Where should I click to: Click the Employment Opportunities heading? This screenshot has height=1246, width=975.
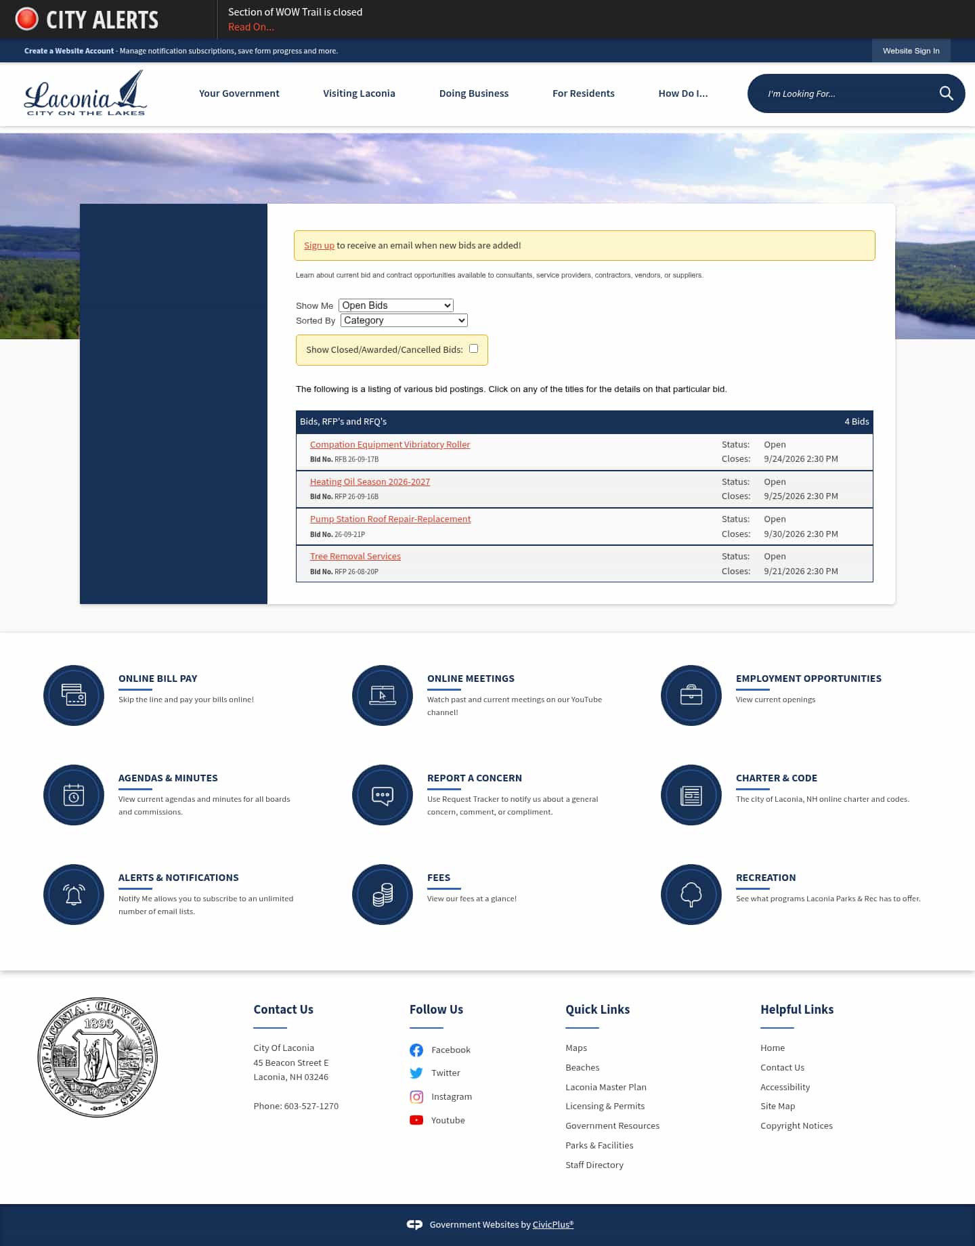tap(808, 679)
